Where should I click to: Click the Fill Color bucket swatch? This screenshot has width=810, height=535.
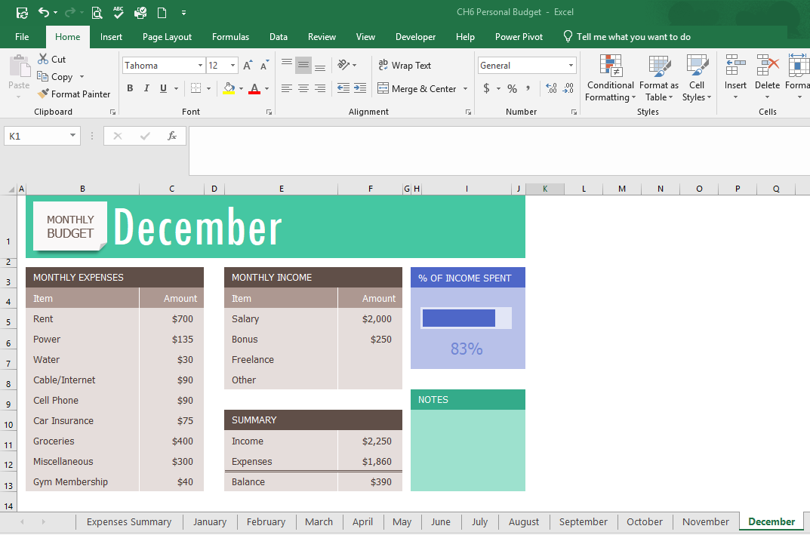tap(229, 89)
